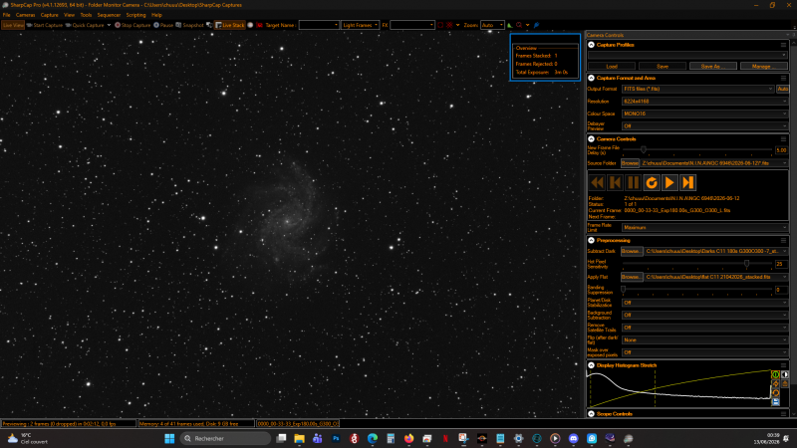This screenshot has width=797, height=448.
Task: Click the Auto button beside Output Format
Action: 783,89
